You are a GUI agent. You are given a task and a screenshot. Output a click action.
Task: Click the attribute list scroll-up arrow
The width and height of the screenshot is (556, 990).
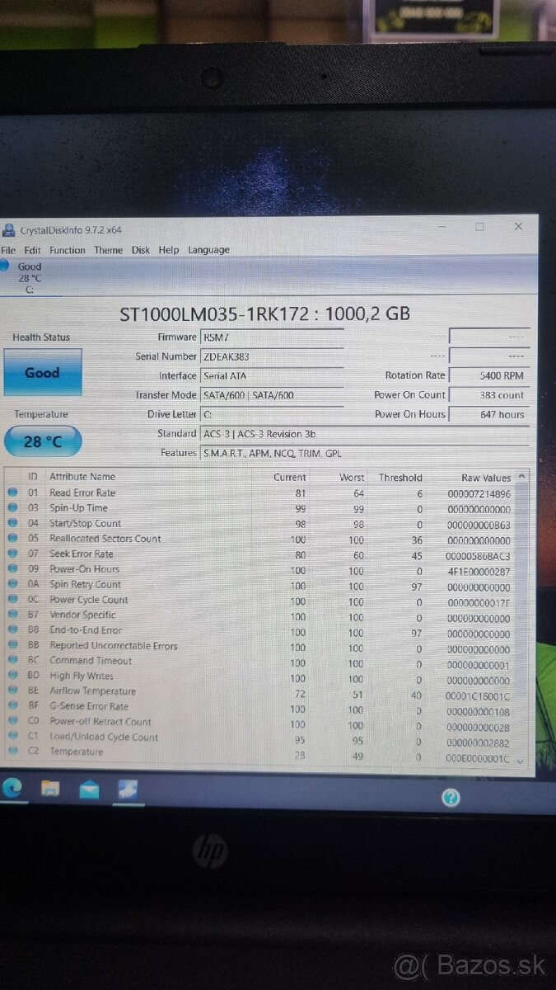521,476
